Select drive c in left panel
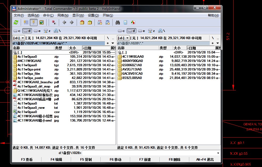262x167 pixels. [17, 31]
